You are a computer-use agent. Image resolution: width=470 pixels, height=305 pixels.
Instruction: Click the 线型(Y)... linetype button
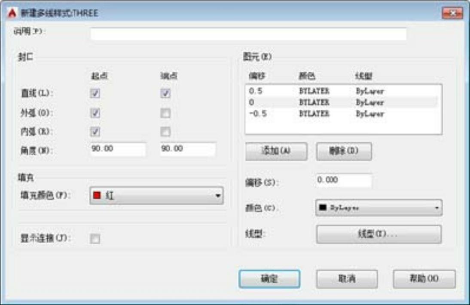pos(378,234)
